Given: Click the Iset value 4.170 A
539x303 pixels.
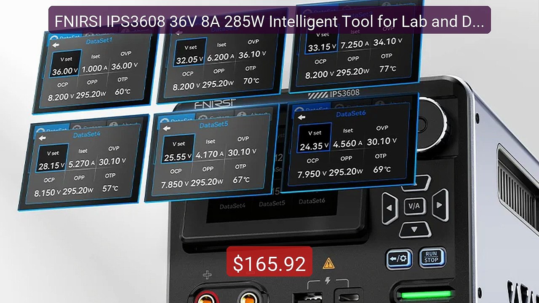Looking at the screenshot, I should 209,154.
